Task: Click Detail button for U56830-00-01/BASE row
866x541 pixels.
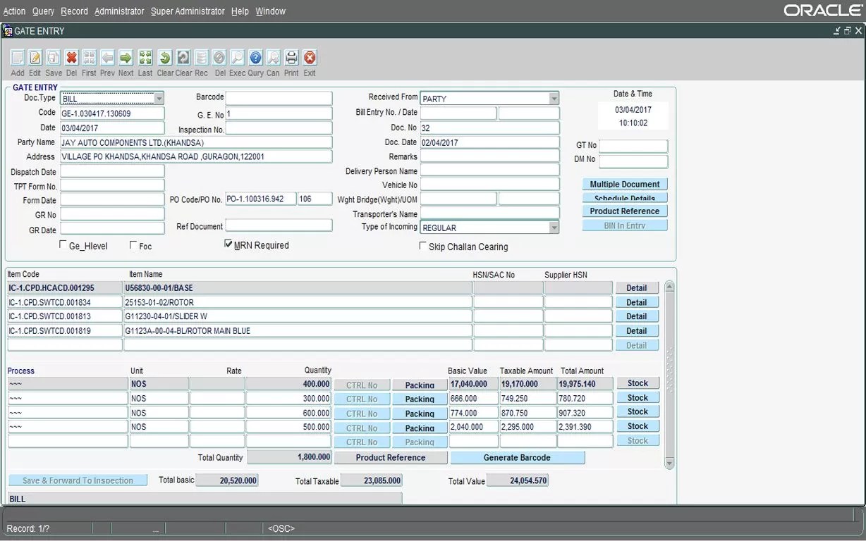Action: click(637, 287)
